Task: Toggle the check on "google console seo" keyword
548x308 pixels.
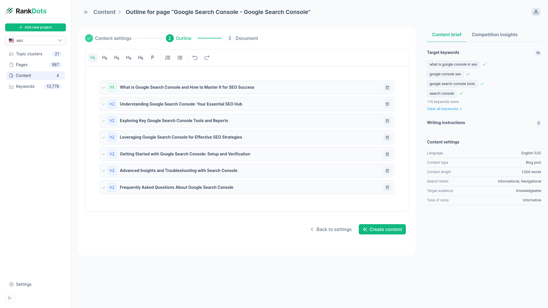Action: coord(468,74)
